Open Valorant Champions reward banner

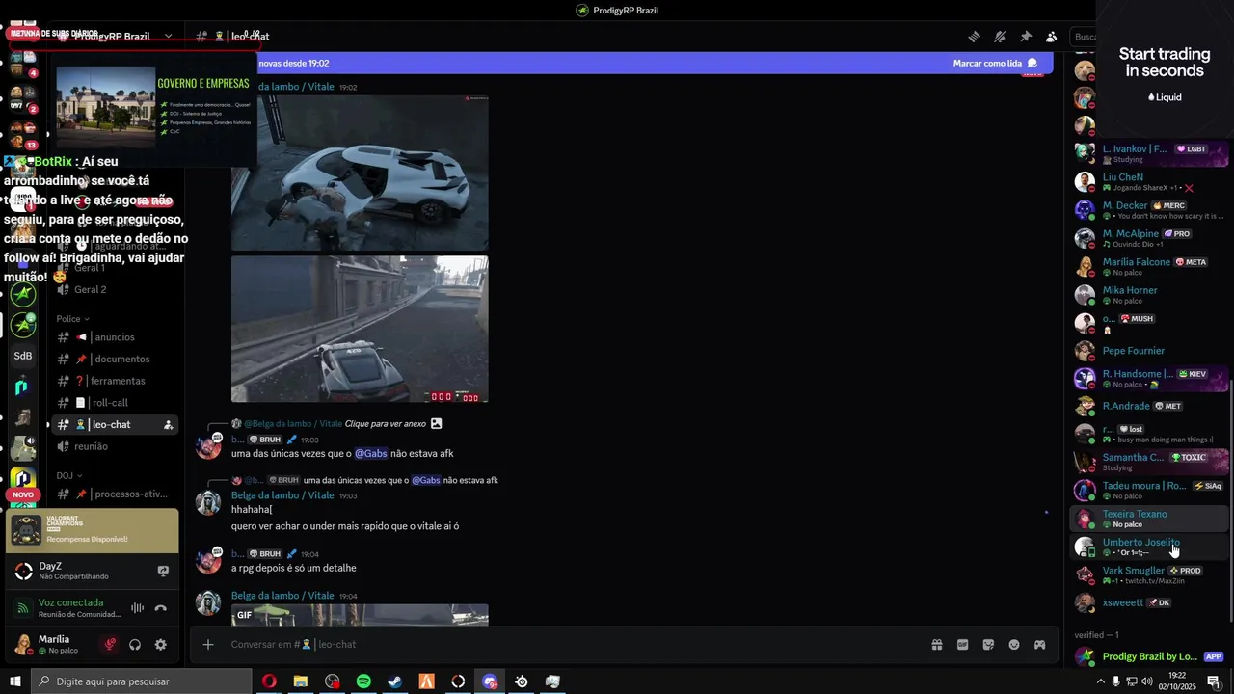coord(93,530)
